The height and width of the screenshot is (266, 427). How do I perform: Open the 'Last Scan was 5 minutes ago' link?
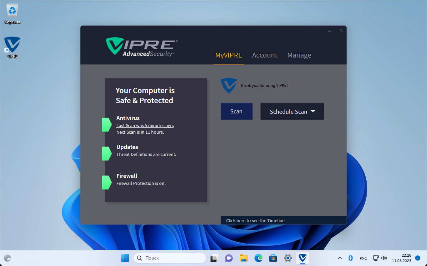(x=145, y=125)
